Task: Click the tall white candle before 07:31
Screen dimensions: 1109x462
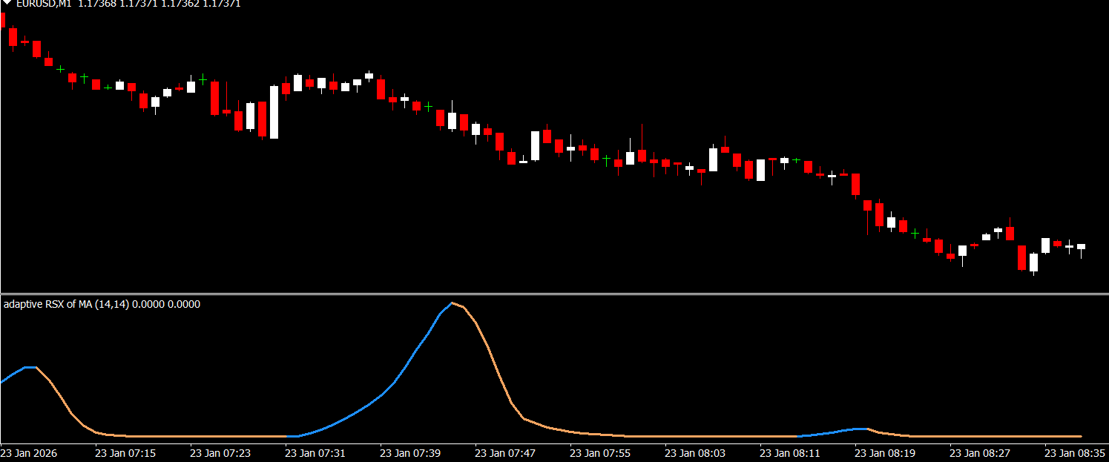Action: tap(274, 112)
